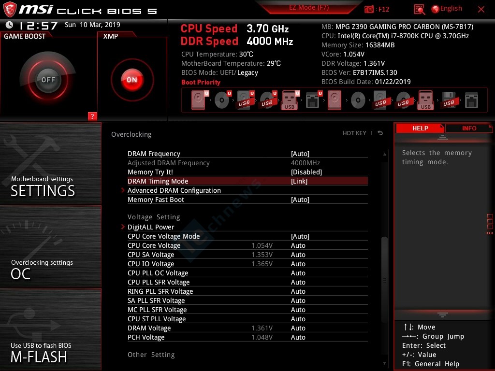Open the DRAM Timing Mode [Link] option
This screenshot has height=371, width=495.
299,181
